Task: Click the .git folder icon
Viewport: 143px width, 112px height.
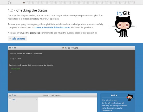Action: coord(10,99)
